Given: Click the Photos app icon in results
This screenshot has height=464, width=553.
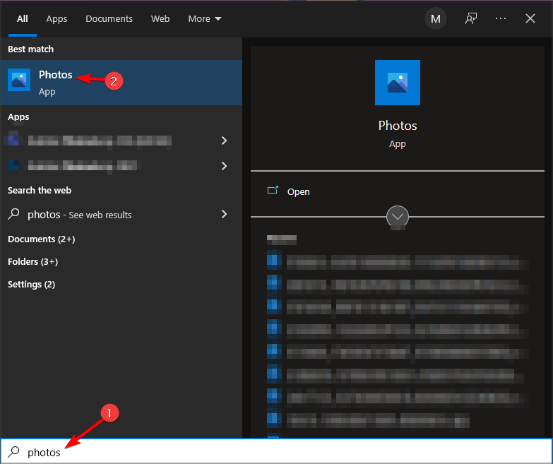Looking at the screenshot, I should click(x=19, y=80).
